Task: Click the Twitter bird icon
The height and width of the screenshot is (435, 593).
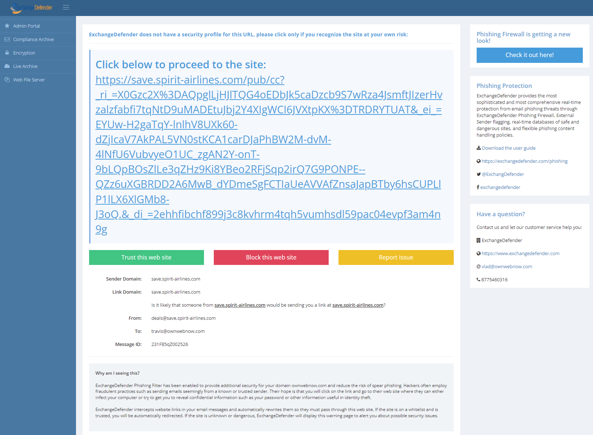Action: pos(479,174)
